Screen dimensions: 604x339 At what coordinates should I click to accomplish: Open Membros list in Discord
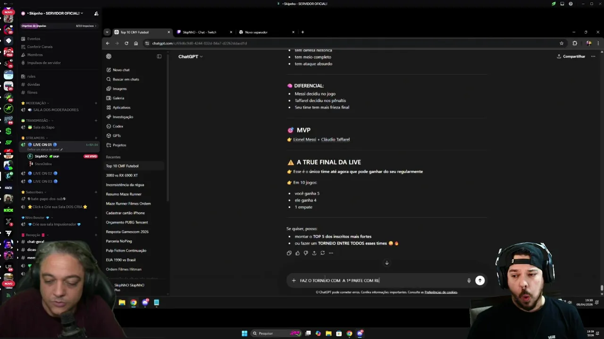tap(35, 55)
